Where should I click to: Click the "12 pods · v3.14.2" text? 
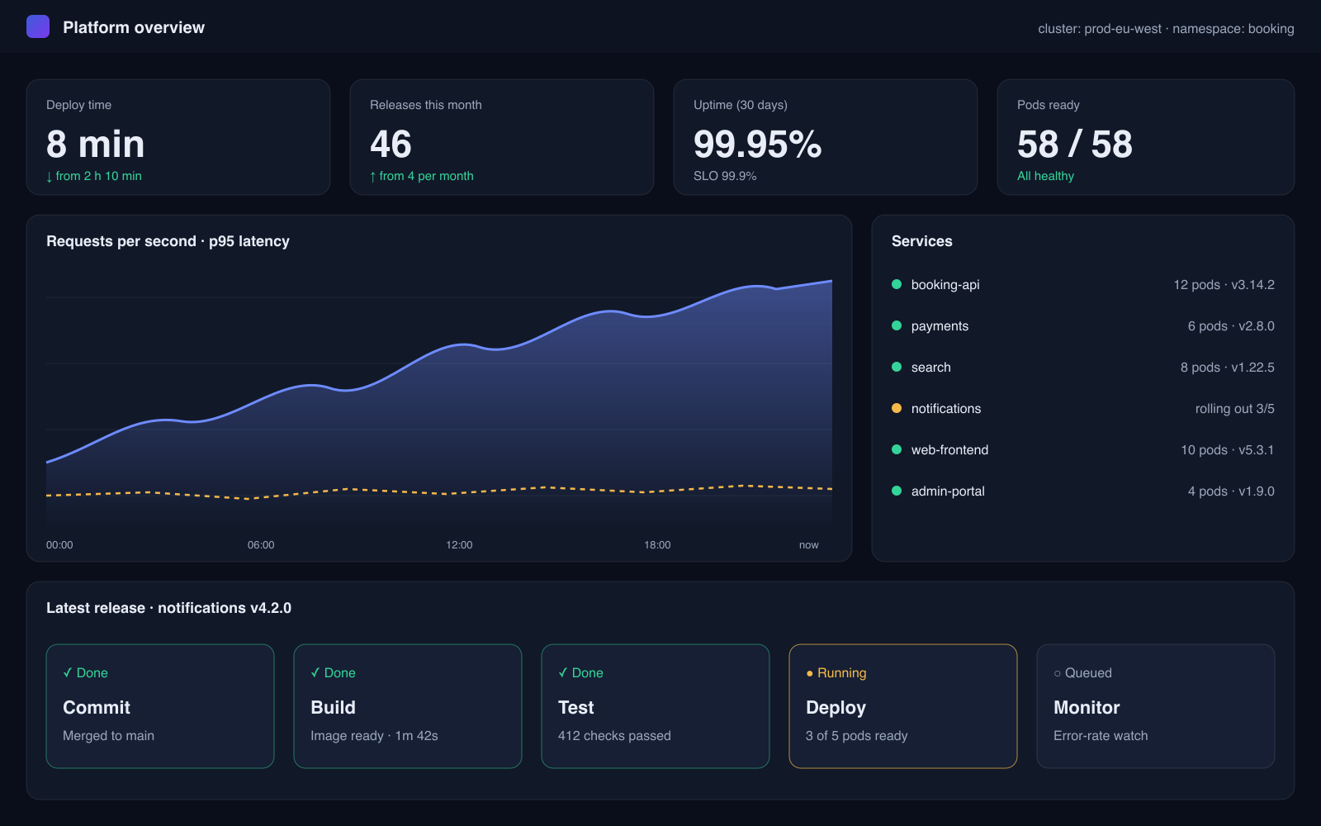click(1224, 285)
